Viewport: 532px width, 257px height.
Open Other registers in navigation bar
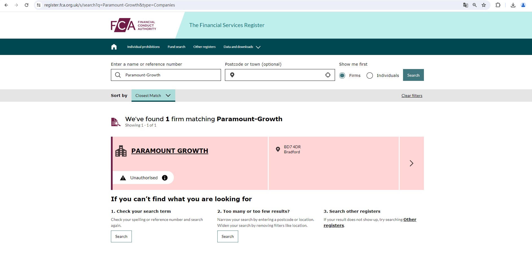pos(204,47)
